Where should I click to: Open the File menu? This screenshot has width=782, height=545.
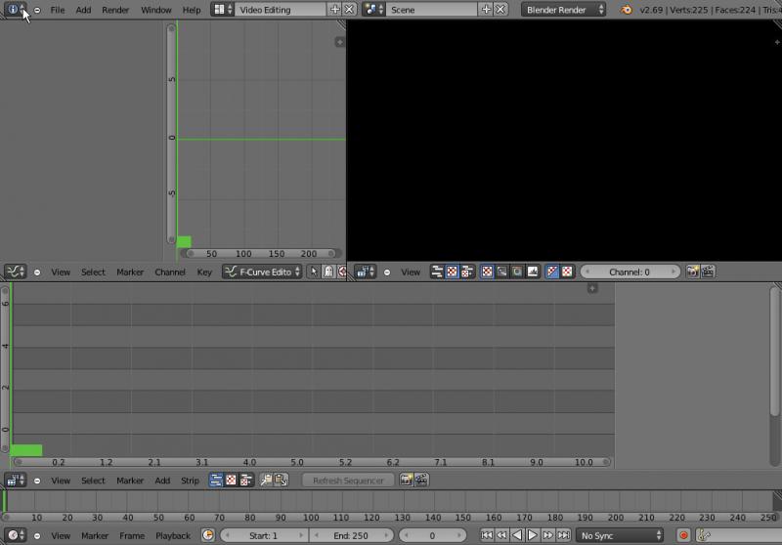(x=58, y=10)
